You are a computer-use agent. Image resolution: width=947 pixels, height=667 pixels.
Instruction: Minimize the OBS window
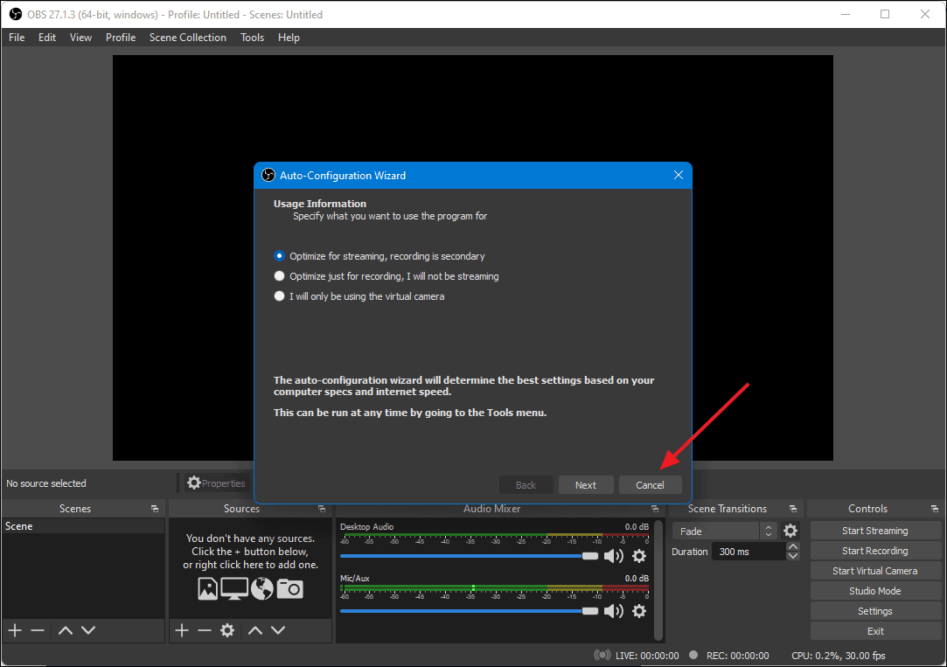pyautogui.click(x=846, y=14)
